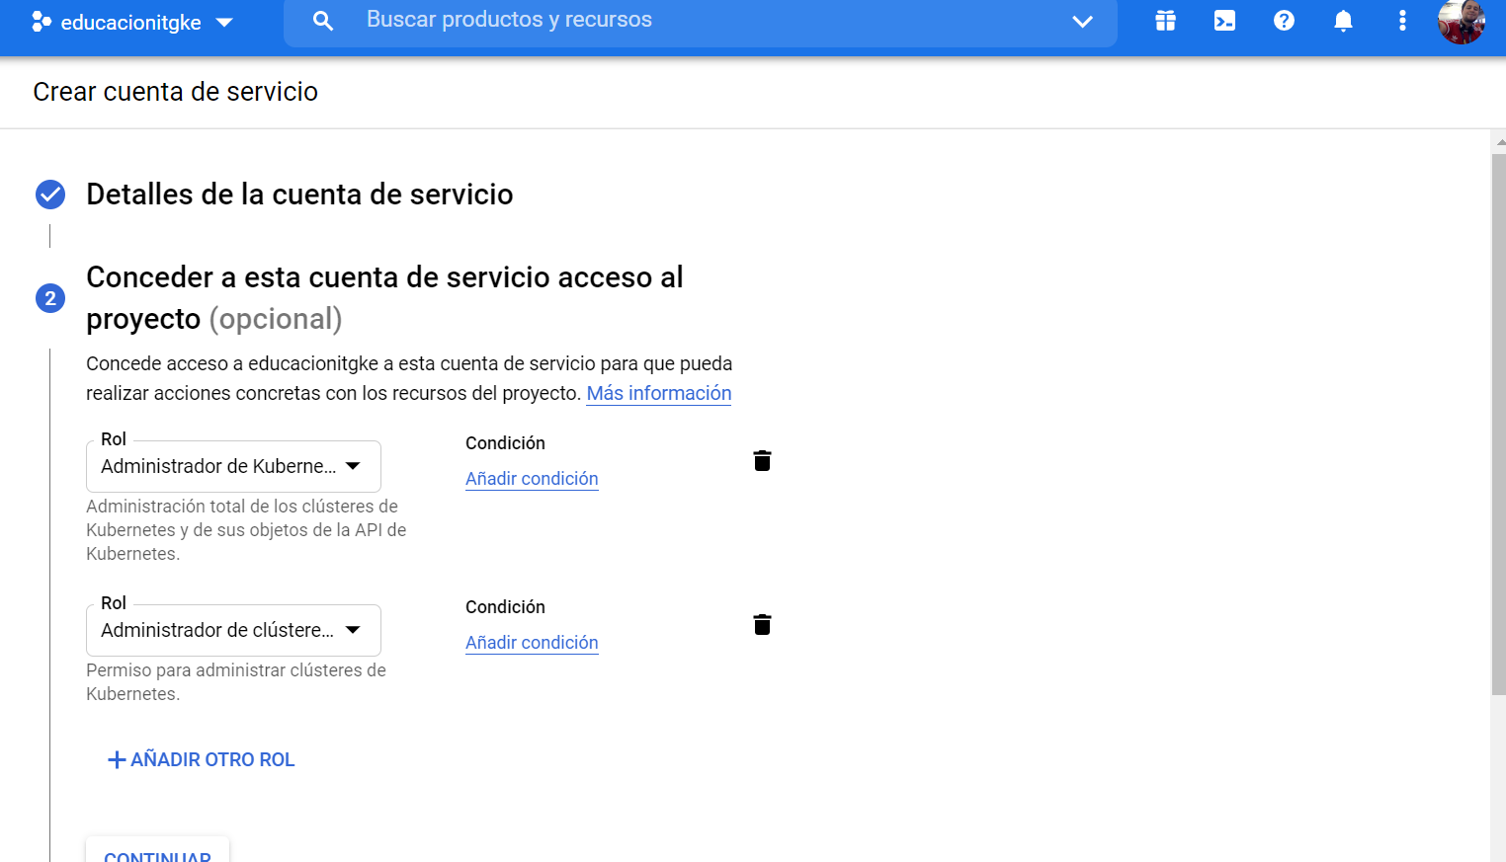Open Detalles de la cuenta de servicio step
Viewport: 1506px width, 862px height.
299,195
